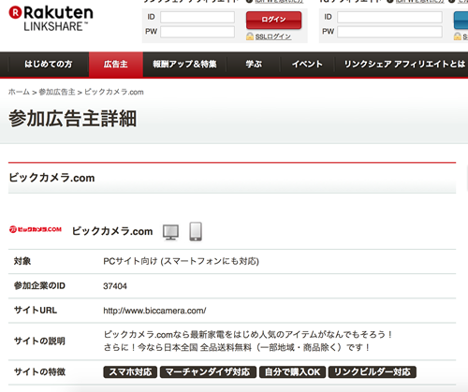Click the second login ID field
Screen dimensions: 468x392
tap(389, 17)
